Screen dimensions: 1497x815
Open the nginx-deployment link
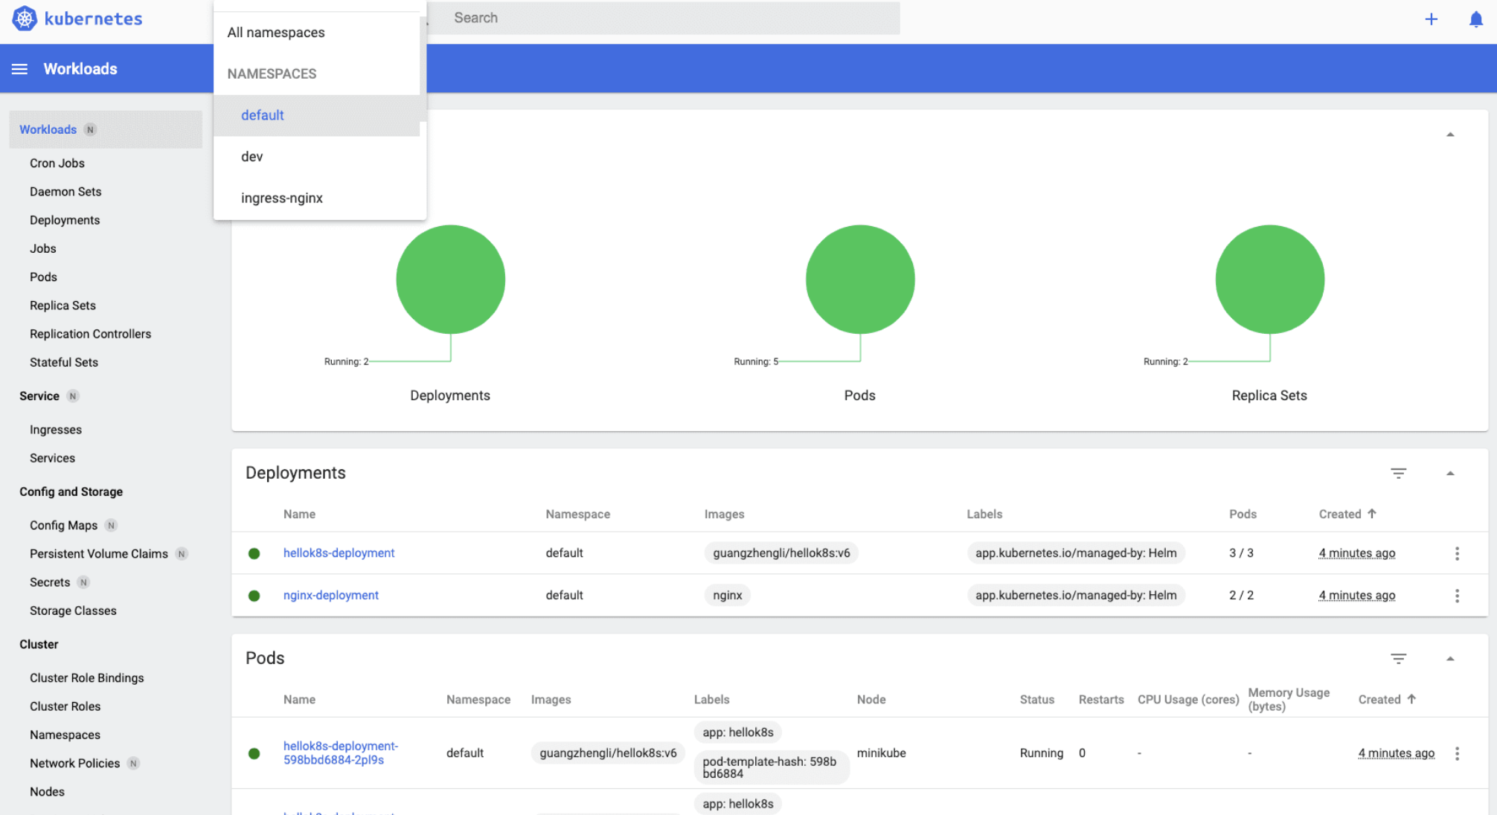[x=330, y=594]
